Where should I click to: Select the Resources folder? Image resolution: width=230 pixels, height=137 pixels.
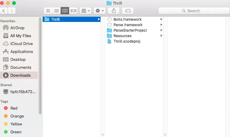(134, 36)
